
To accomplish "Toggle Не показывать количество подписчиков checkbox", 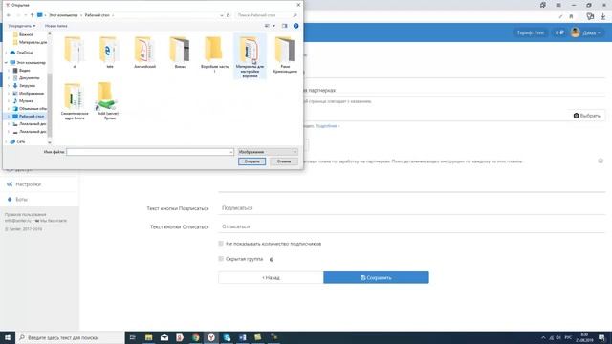I will click(221, 244).
